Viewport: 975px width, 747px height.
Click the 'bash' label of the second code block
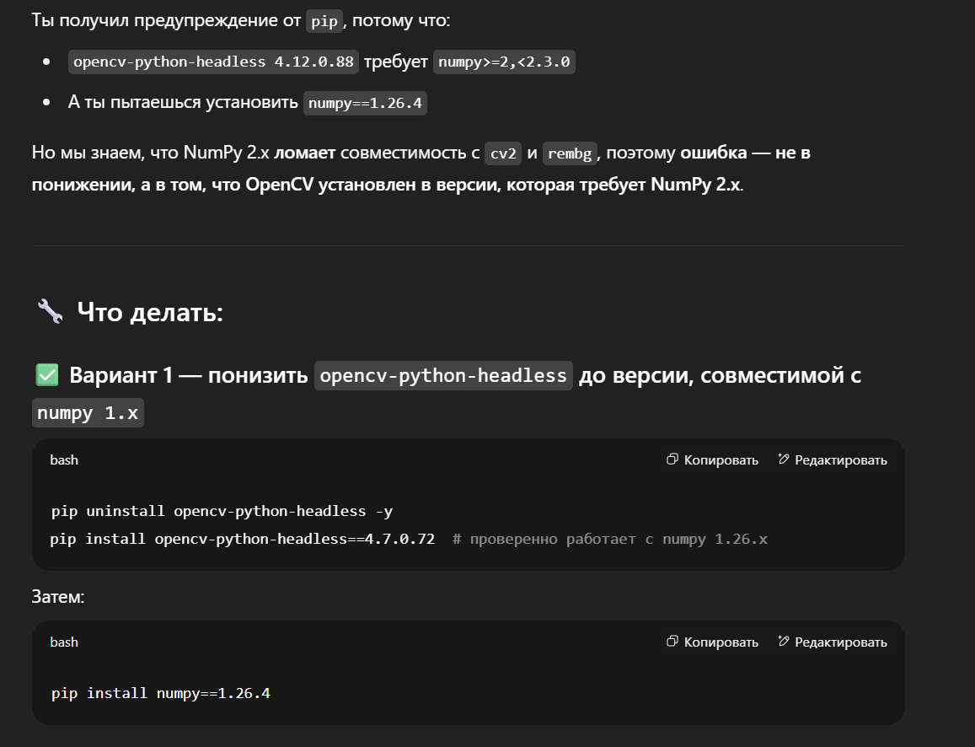[64, 642]
